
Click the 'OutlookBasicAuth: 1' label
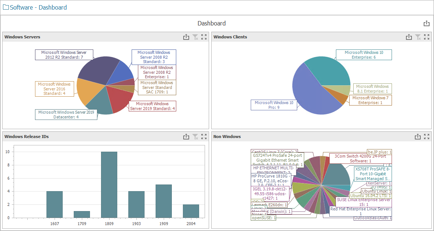coord(373,218)
